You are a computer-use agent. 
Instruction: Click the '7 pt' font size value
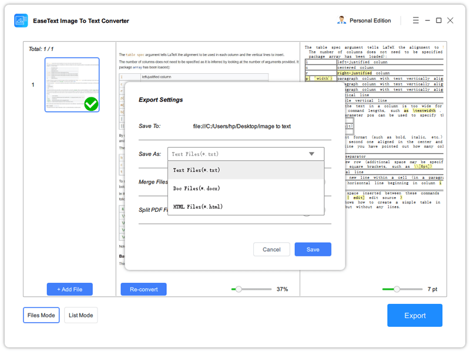click(x=432, y=289)
